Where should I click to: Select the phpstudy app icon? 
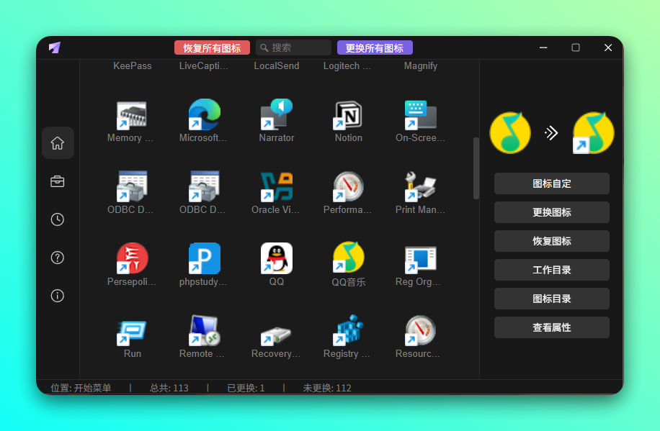point(204,258)
